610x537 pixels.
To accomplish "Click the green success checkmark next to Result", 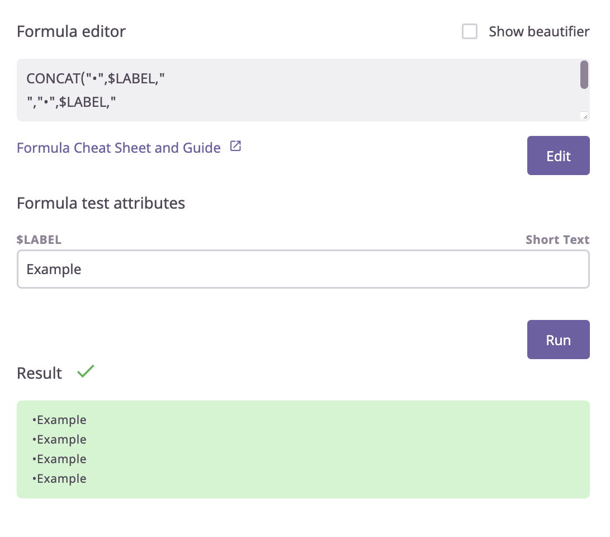I will coord(86,371).
